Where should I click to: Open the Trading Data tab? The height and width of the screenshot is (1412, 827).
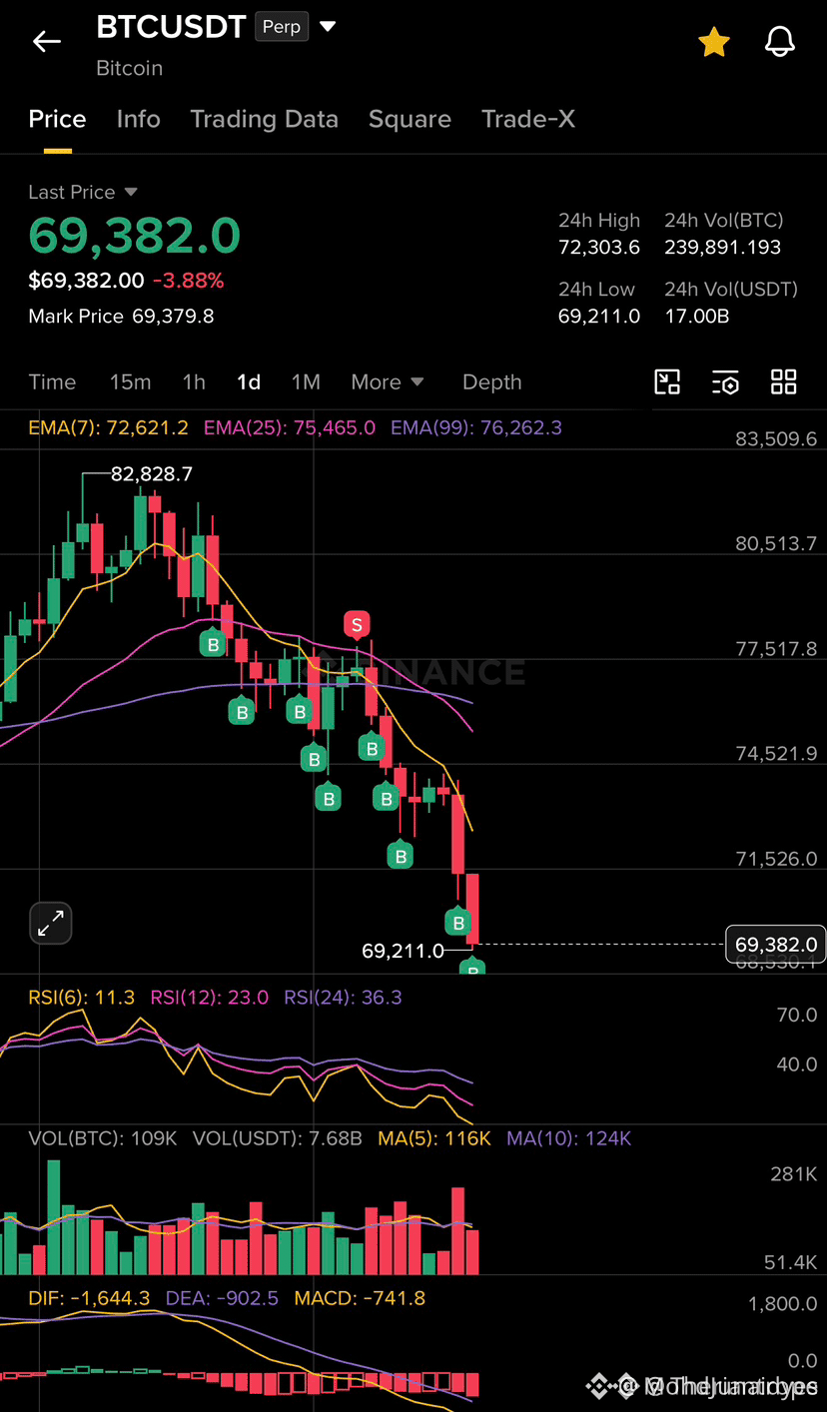pyautogui.click(x=264, y=119)
